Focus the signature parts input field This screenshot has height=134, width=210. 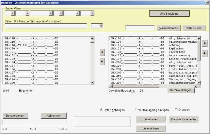tap(46, 26)
